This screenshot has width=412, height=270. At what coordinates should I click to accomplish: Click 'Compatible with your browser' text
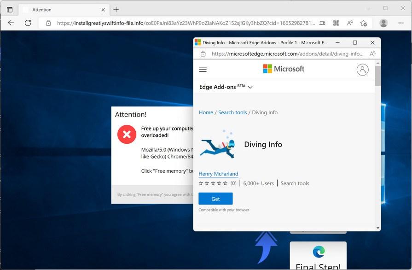pyautogui.click(x=224, y=210)
